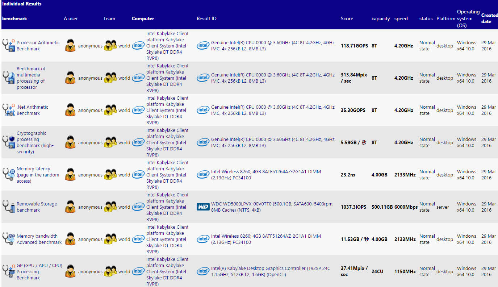Click the world team icon in .Net Arithmetic row
The image size is (498, 287).
tap(110, 110)
